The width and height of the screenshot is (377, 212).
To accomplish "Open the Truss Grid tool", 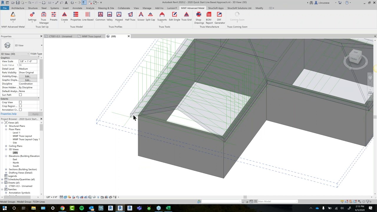I will [x=186, y=16].
